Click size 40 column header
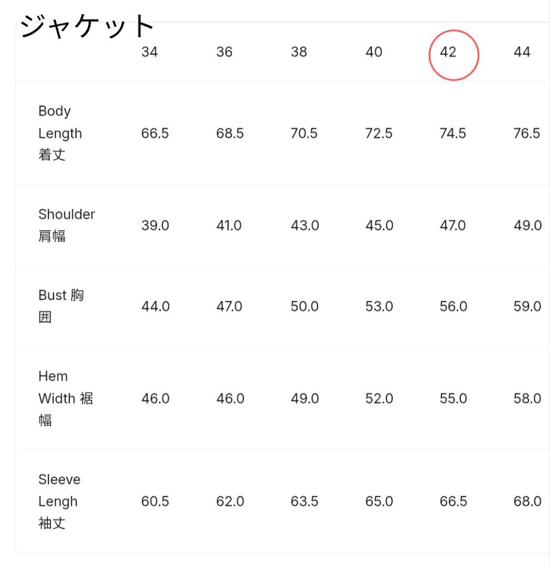The image size is (550, 566). click(374, 52)
